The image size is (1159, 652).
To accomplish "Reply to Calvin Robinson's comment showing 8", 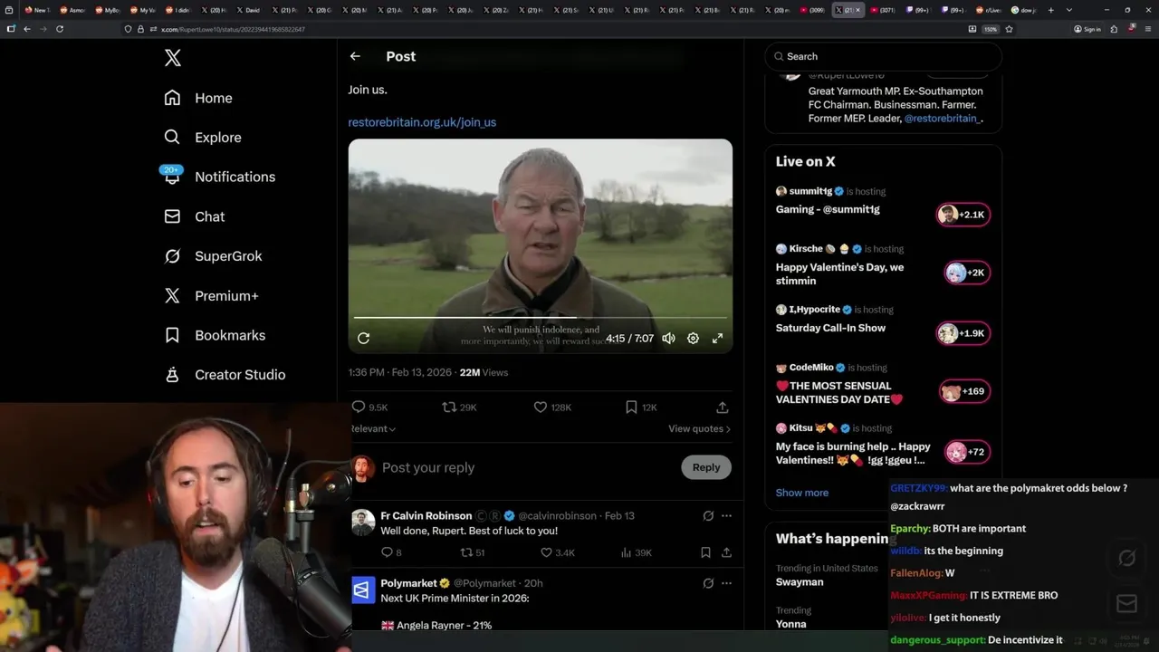I will (391, 552).
